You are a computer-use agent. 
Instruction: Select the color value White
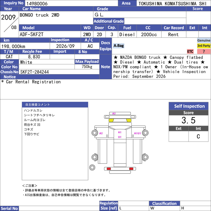click(x=26, y=62)
